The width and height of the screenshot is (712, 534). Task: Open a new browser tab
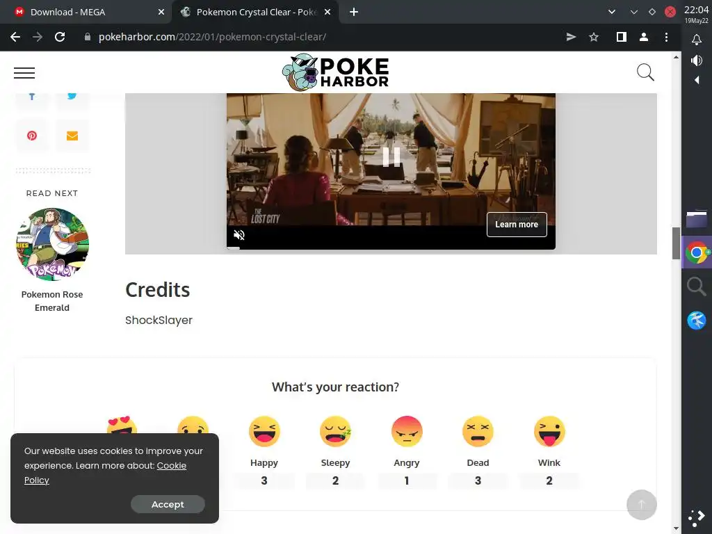pos(354,13)
